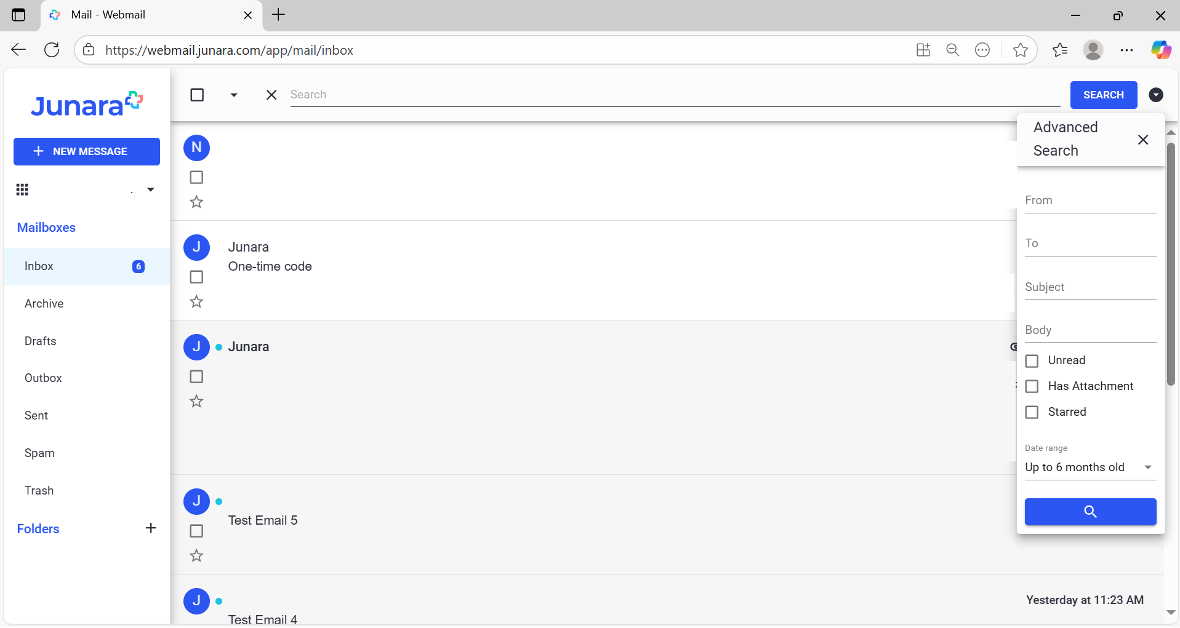This screenshot has height=628, width=1180.
Task: Open the Inbox mailbox
Action: pyautogui.click(x=87, y=266)
